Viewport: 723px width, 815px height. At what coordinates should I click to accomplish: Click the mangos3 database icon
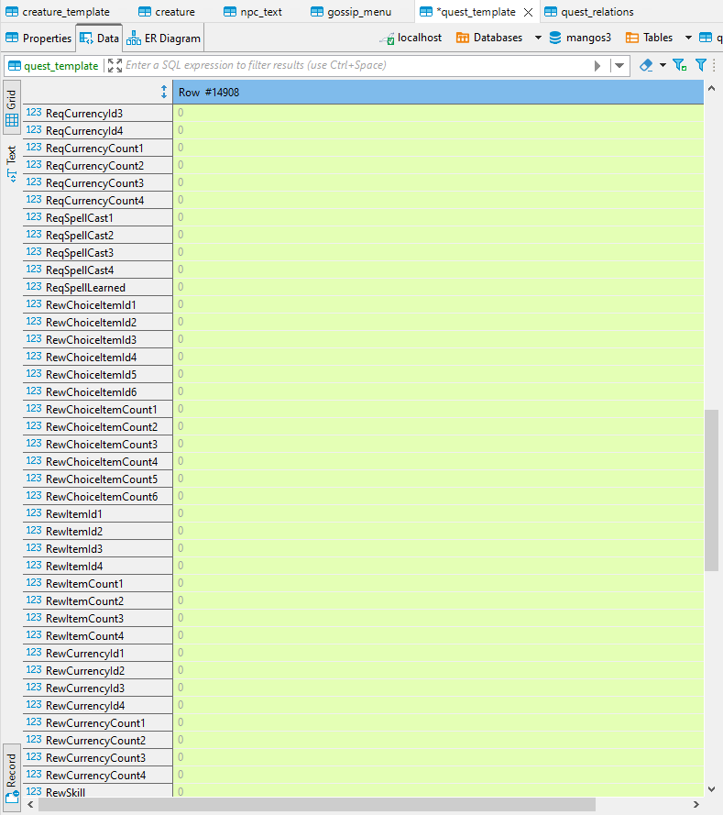point(555,38)
